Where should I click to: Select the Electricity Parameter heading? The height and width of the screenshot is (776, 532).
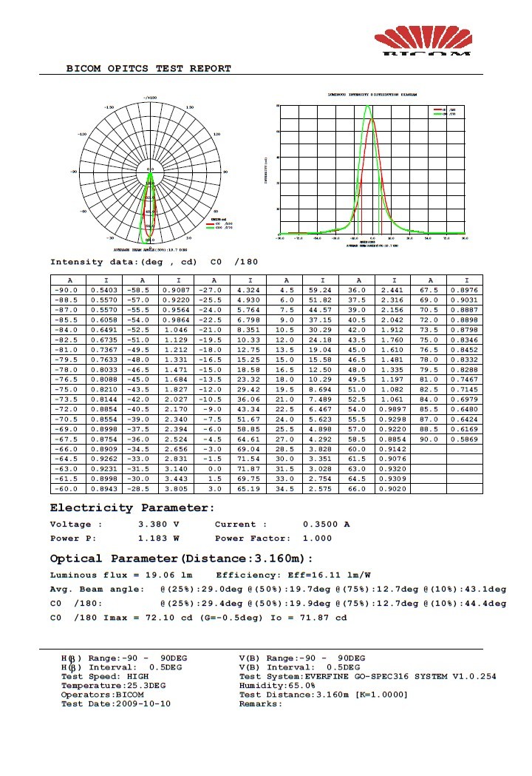coord(132,508)
